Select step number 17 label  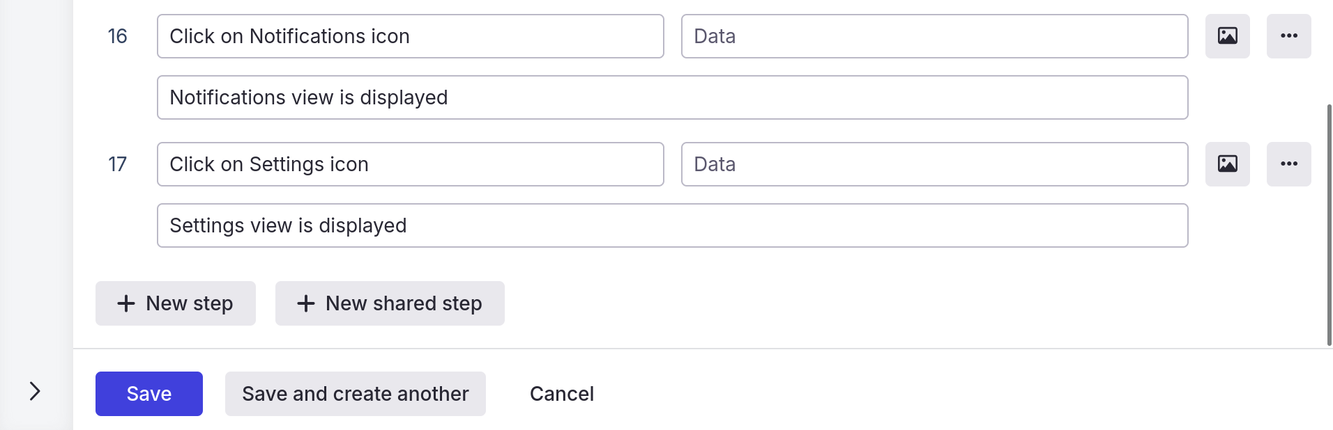117,164
